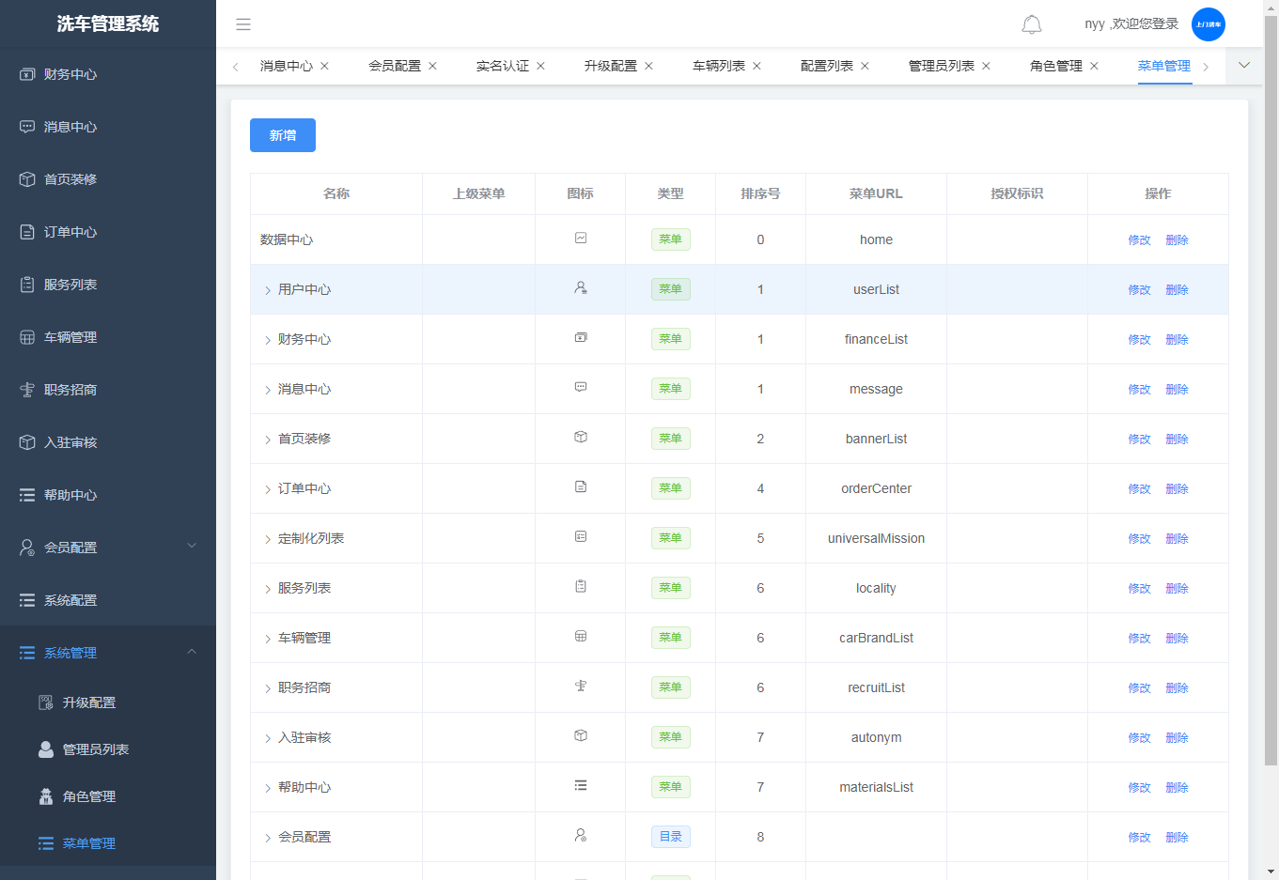Close the 角色管理 tab
The height and width of the screenshot is (880, 1279).
1094,66
